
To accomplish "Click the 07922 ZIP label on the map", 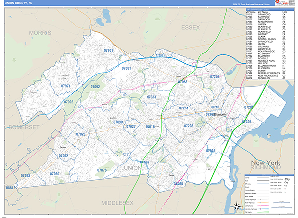I will coord(69,102).
